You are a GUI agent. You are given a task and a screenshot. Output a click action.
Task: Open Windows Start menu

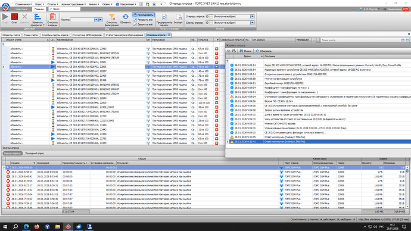(5, 227)
